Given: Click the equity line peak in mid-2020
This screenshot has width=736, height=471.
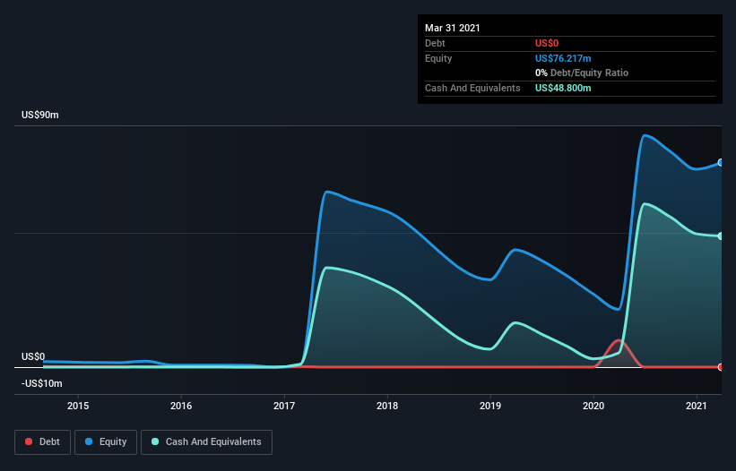Looking at the screenshot, I should [x=645, y=135].
